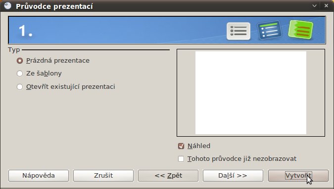Click the gray bulleted list icon in banner
Screen dimensions: 334x189
[x=239, y=31]
